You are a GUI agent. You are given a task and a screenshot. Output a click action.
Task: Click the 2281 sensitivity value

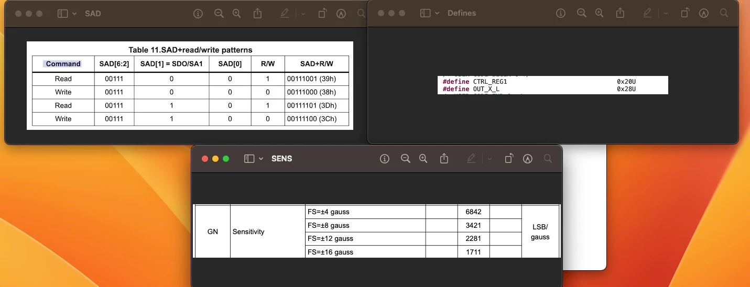[x=473, y=238]
